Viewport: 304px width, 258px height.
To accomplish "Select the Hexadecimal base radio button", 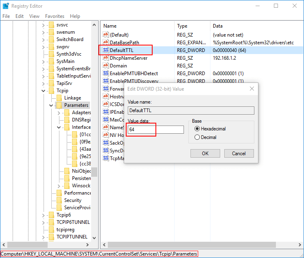I will point(197,129).
